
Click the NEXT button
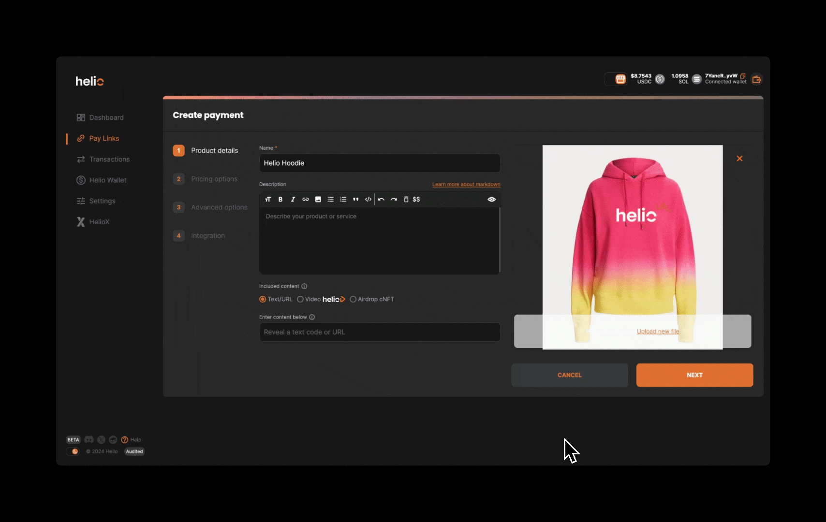tap(694, 375)
